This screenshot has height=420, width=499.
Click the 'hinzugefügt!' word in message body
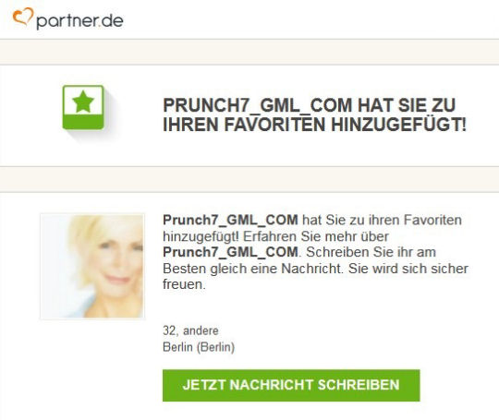coord(201,236)
